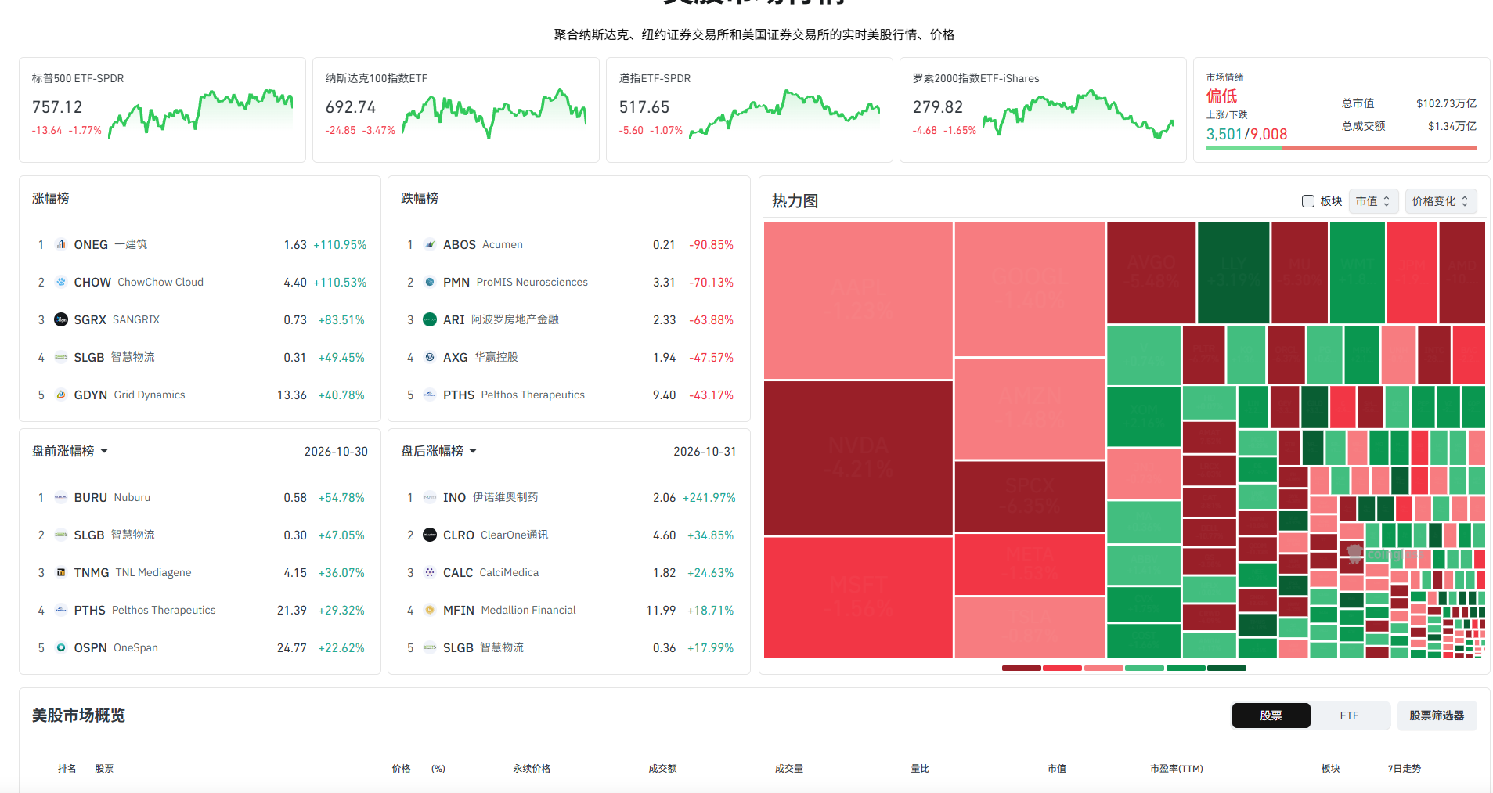The image size is (1493, 793).
Task: Open the 股票筛选器 button
Action: 1437,716
